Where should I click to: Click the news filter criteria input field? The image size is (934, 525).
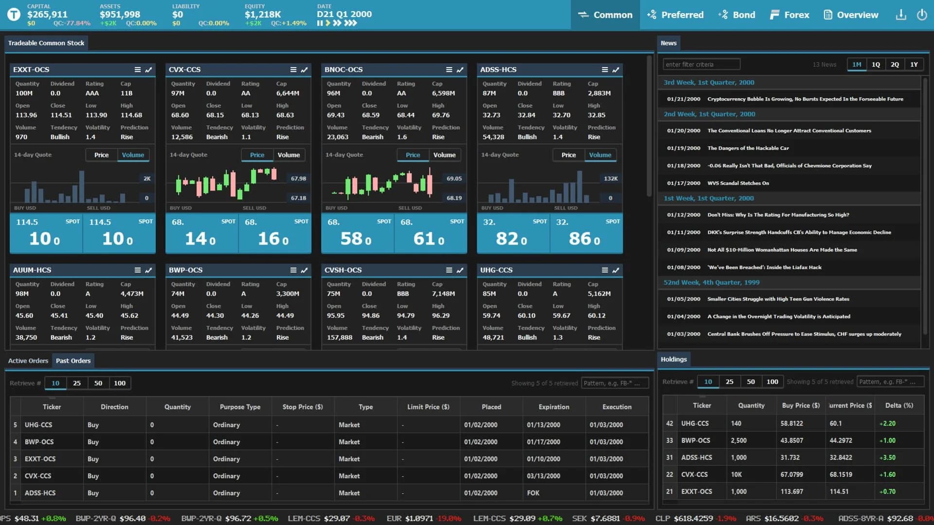tap(701, 64)
